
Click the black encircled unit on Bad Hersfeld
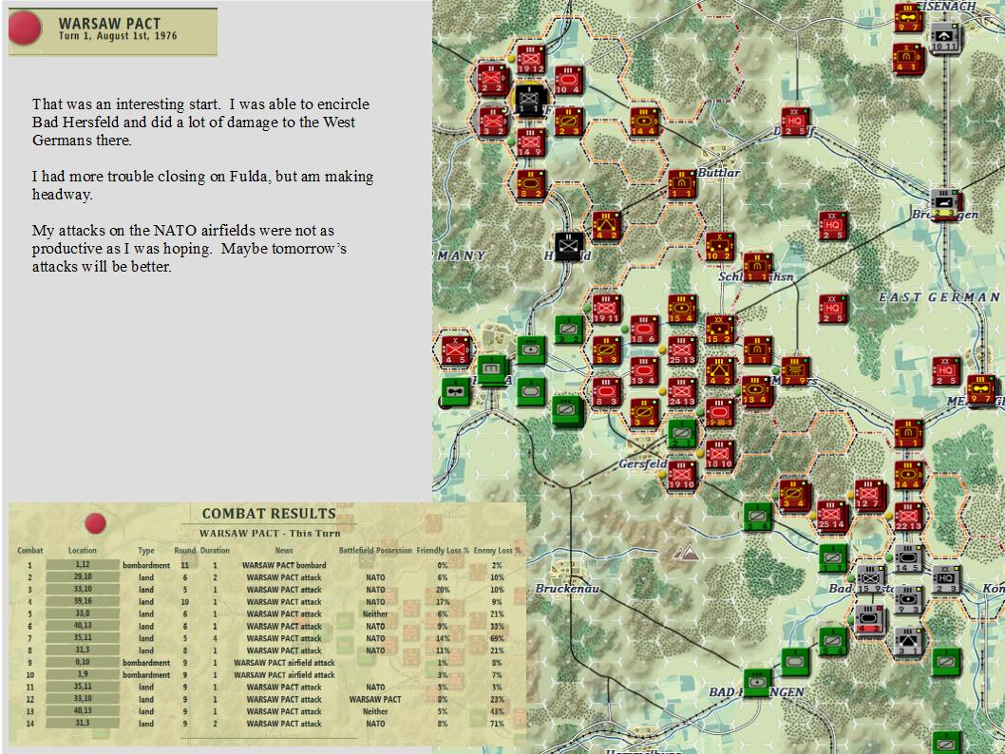click(531, 101)
